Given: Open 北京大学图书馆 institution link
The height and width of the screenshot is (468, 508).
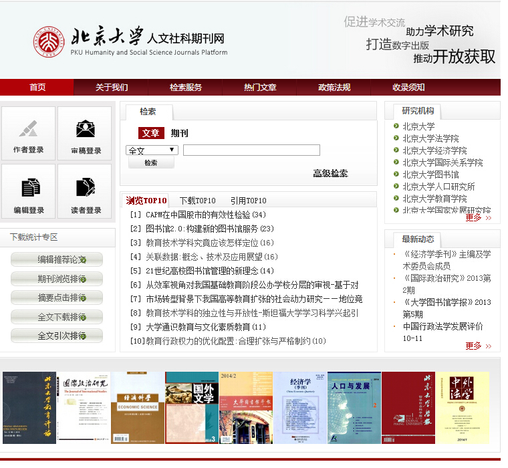Looking at the screenshot, I should click(430, 174).
